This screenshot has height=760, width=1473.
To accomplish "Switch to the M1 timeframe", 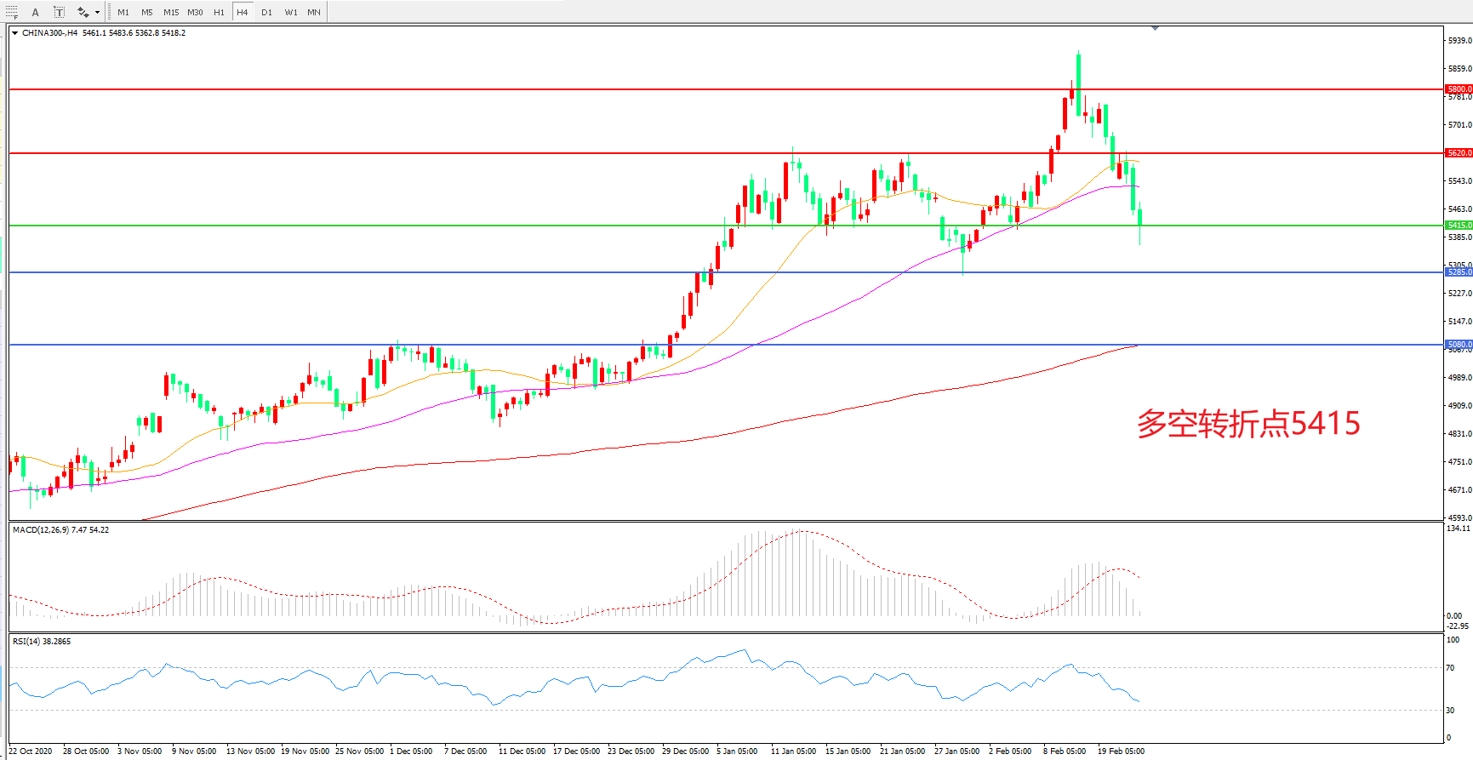I will tap(123, 12).
